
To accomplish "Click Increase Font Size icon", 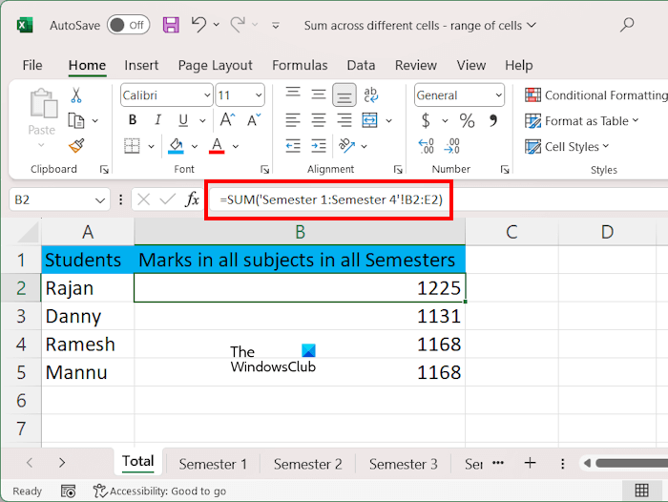I will point(227,120).
